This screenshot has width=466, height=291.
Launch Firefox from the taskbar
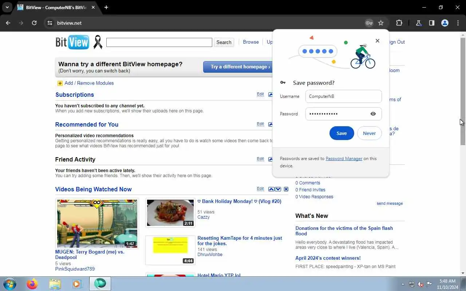(x=32, y=284)
